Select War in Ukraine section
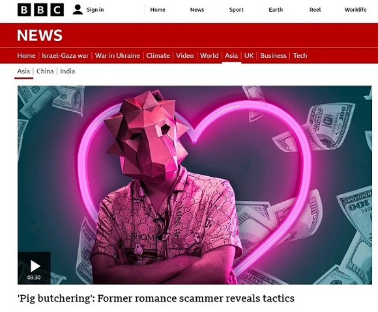 coord(117,55)
